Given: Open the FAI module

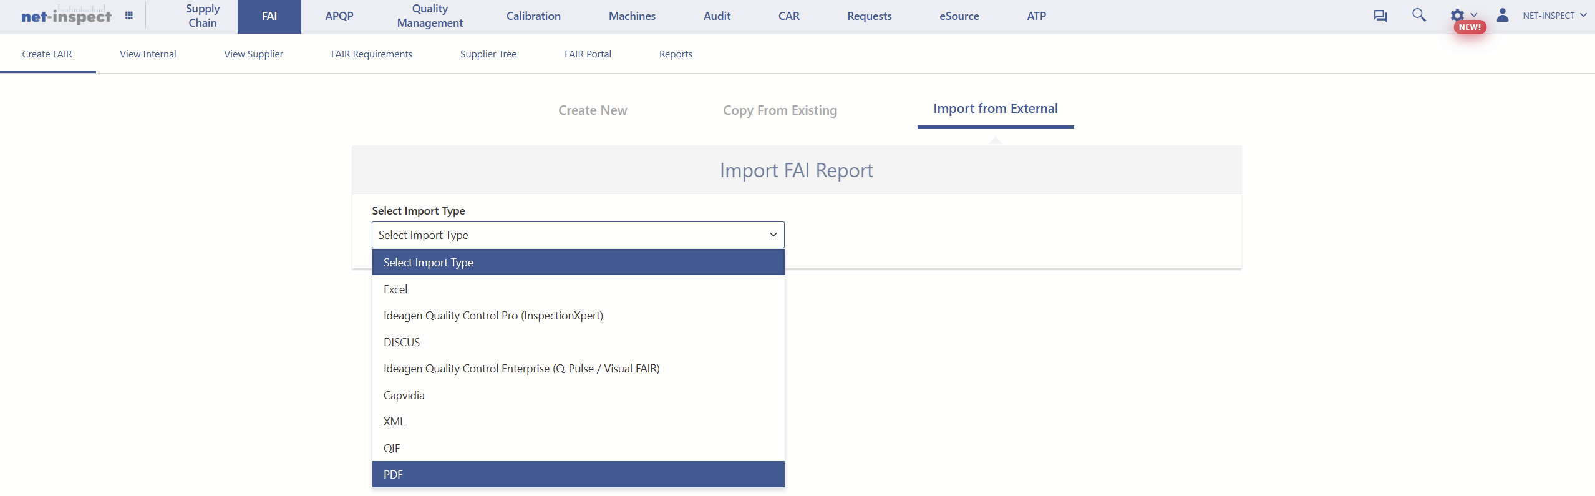Looking at the screenshot, I should [269, 16].
